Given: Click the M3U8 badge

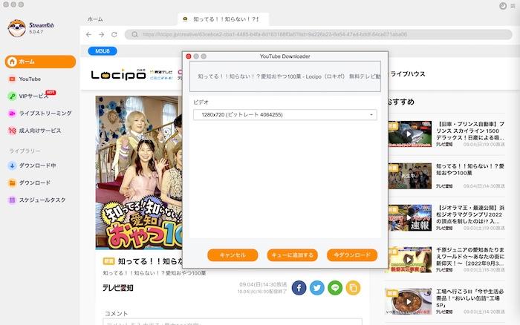Looking at the screenshot, I should (x=103, y=51).
